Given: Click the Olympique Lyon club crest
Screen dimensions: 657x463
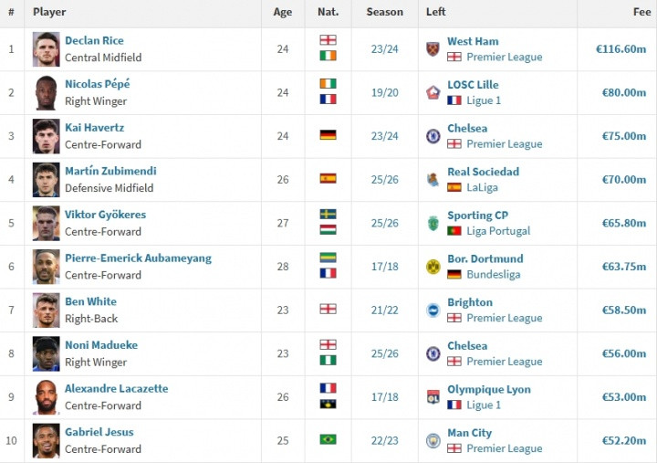Looking at the screenshot, I should click(x=433, y=397).
